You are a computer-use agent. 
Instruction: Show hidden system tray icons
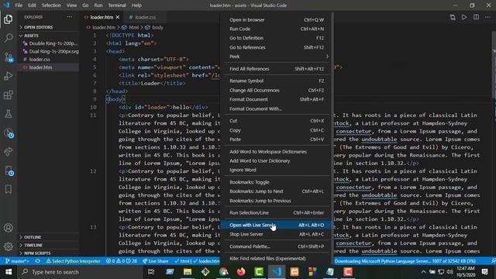point(423,272)
